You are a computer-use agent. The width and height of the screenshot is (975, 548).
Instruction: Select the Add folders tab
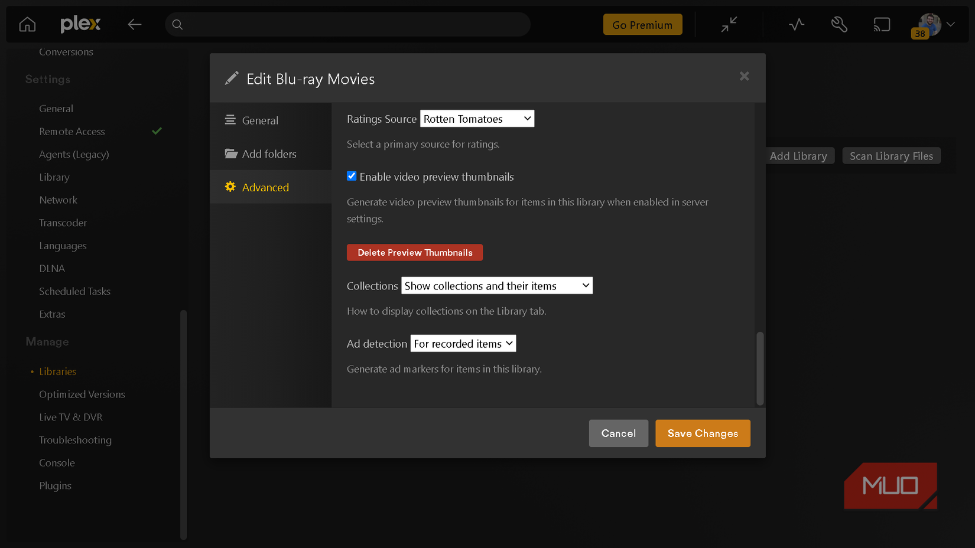[269, 154]
